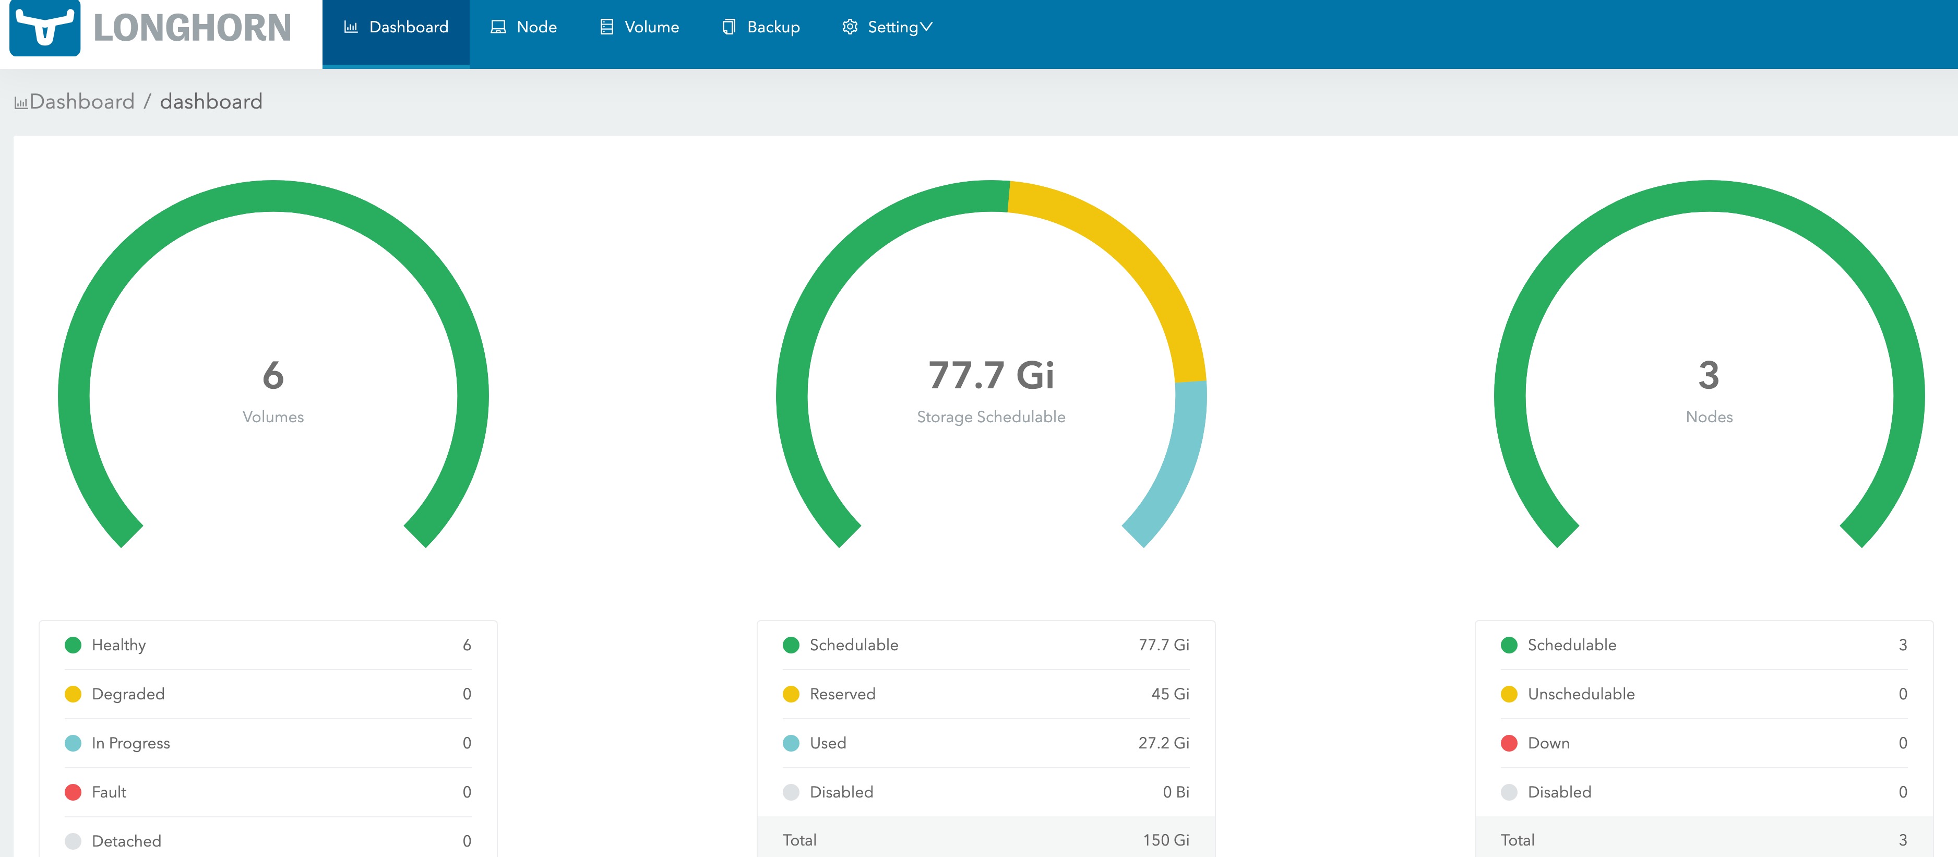Image resolution: width=1958 pixels, height=857 pixels.
Task: Select the Degraded volumes row
Action: pos(268,694)
